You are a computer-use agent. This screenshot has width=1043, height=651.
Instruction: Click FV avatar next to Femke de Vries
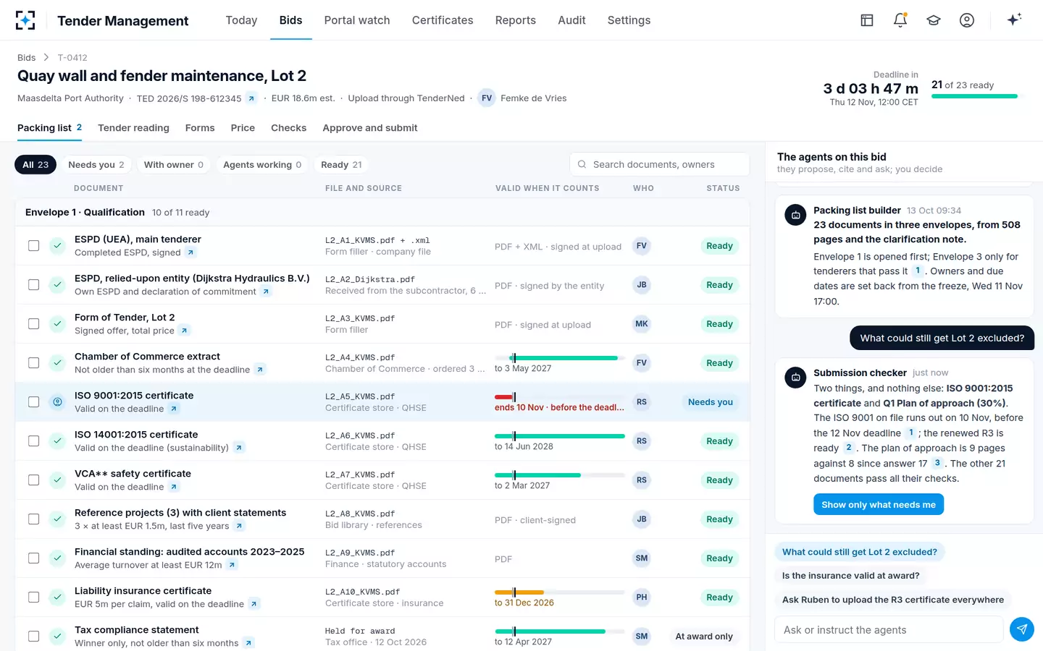click(x=487, y=98)
